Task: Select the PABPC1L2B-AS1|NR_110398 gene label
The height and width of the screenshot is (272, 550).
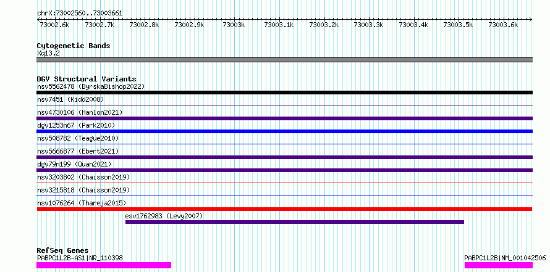Action: pos(80,258)
